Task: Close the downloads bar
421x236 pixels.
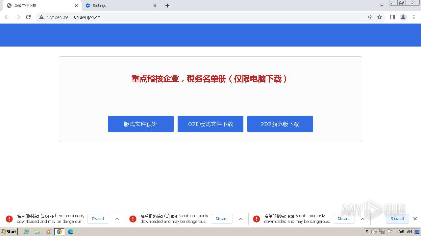Action: click(415, 219)
